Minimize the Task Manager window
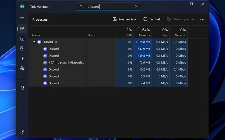Viewport: 225px width, 140px height. (x=180, y=4)
